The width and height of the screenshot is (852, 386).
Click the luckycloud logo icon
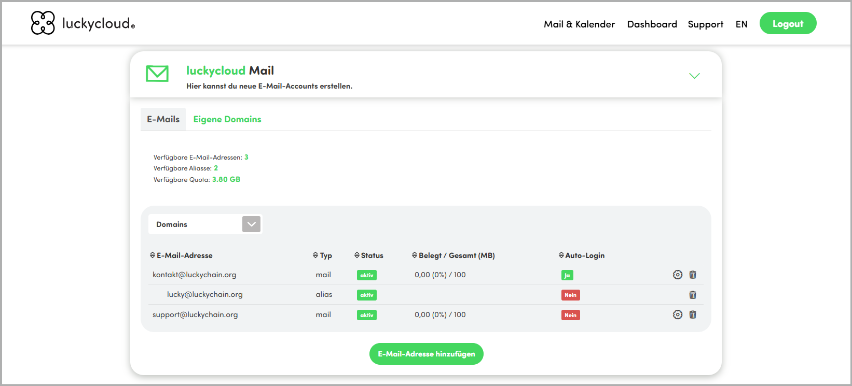(43, 23)
